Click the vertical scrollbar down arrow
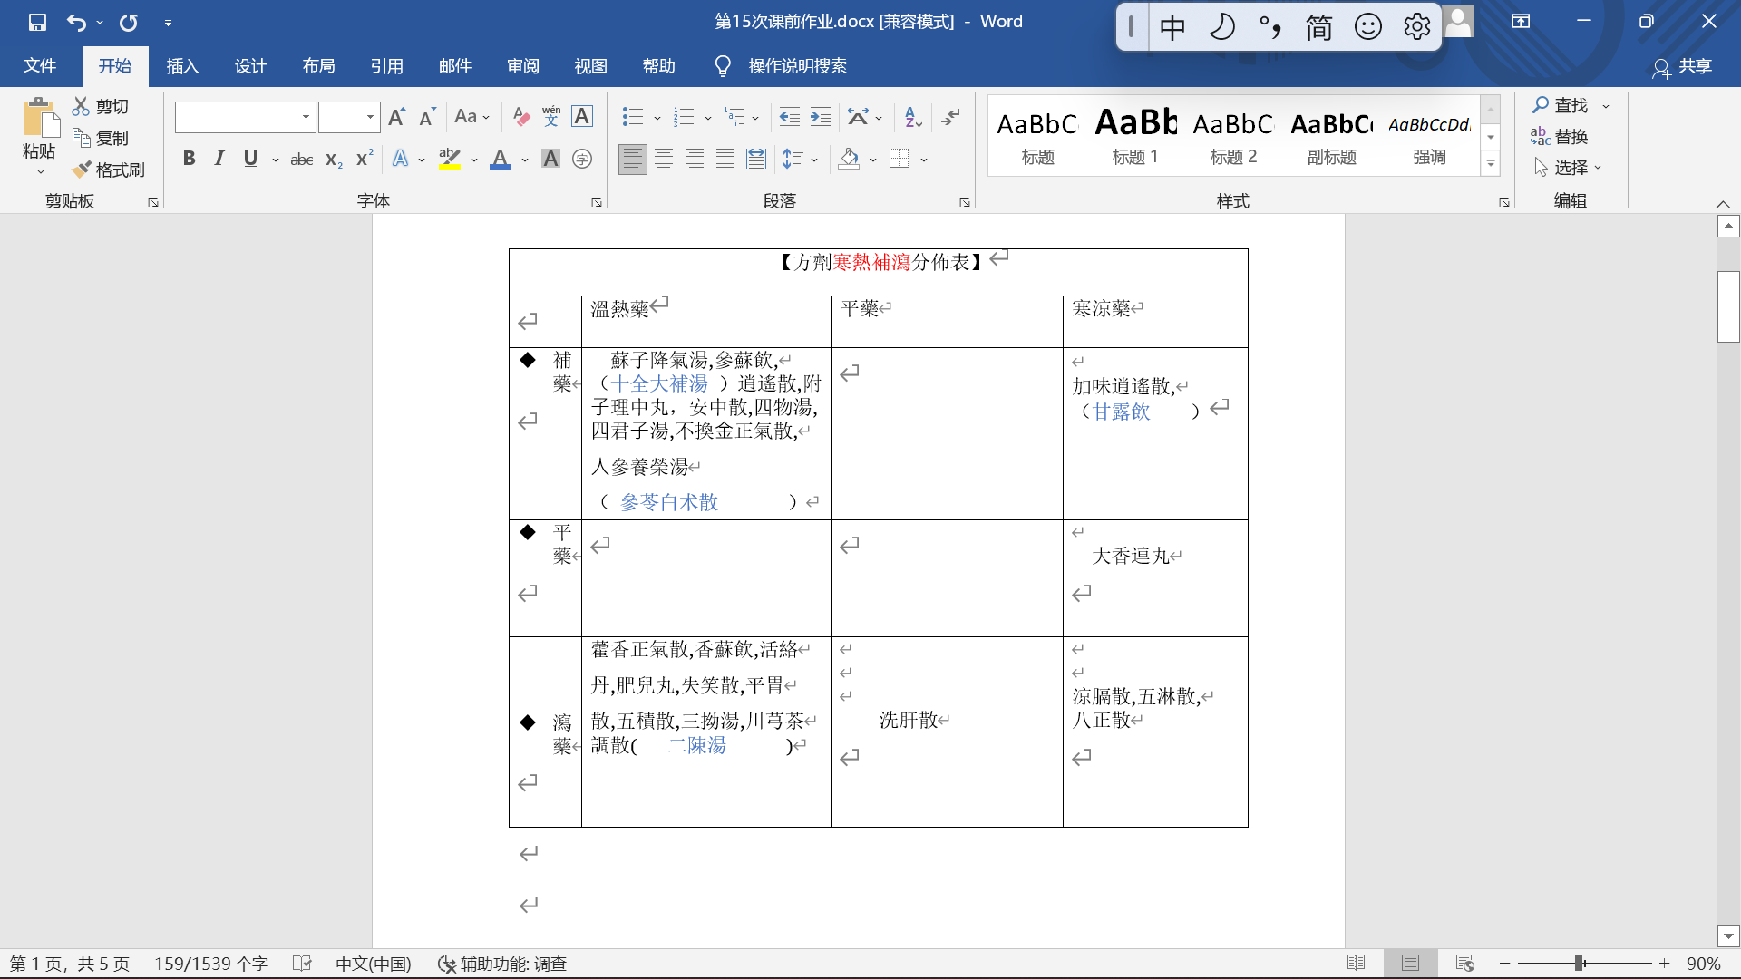 point(1728,935)
